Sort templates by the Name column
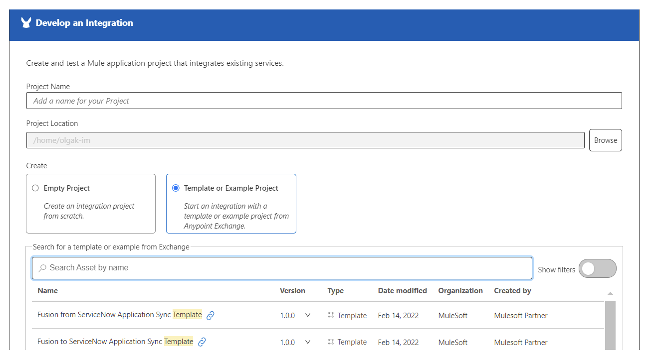 (47, 290)
